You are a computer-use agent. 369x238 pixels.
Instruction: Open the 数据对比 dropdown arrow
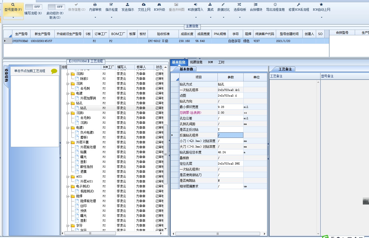tap(223, 18)
